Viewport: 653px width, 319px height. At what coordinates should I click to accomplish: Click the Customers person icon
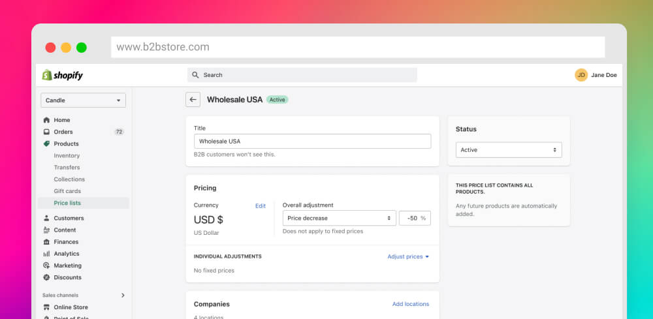(46, 218)
